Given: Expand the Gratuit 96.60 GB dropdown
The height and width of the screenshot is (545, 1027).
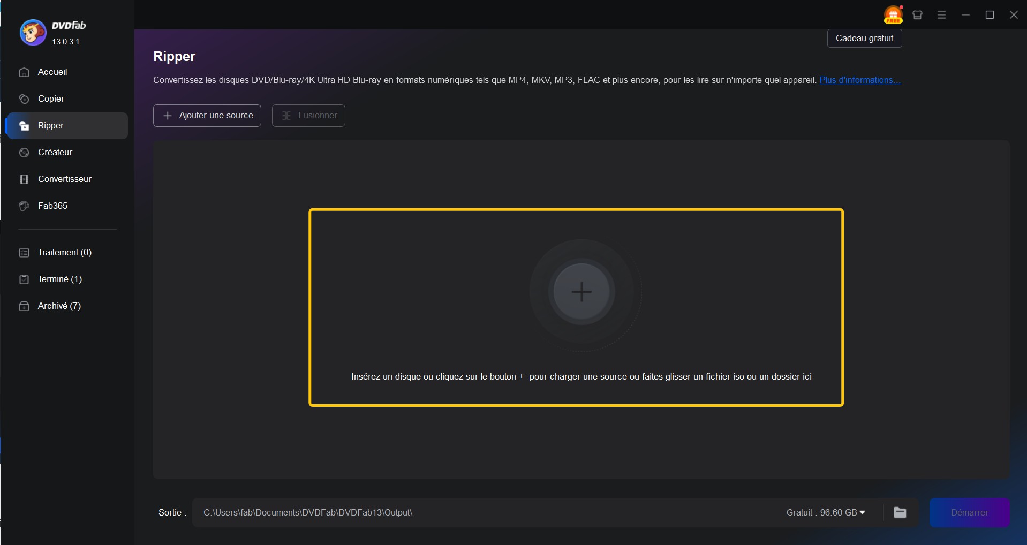Looking at the screenshot, I should (x=826, y=513).
